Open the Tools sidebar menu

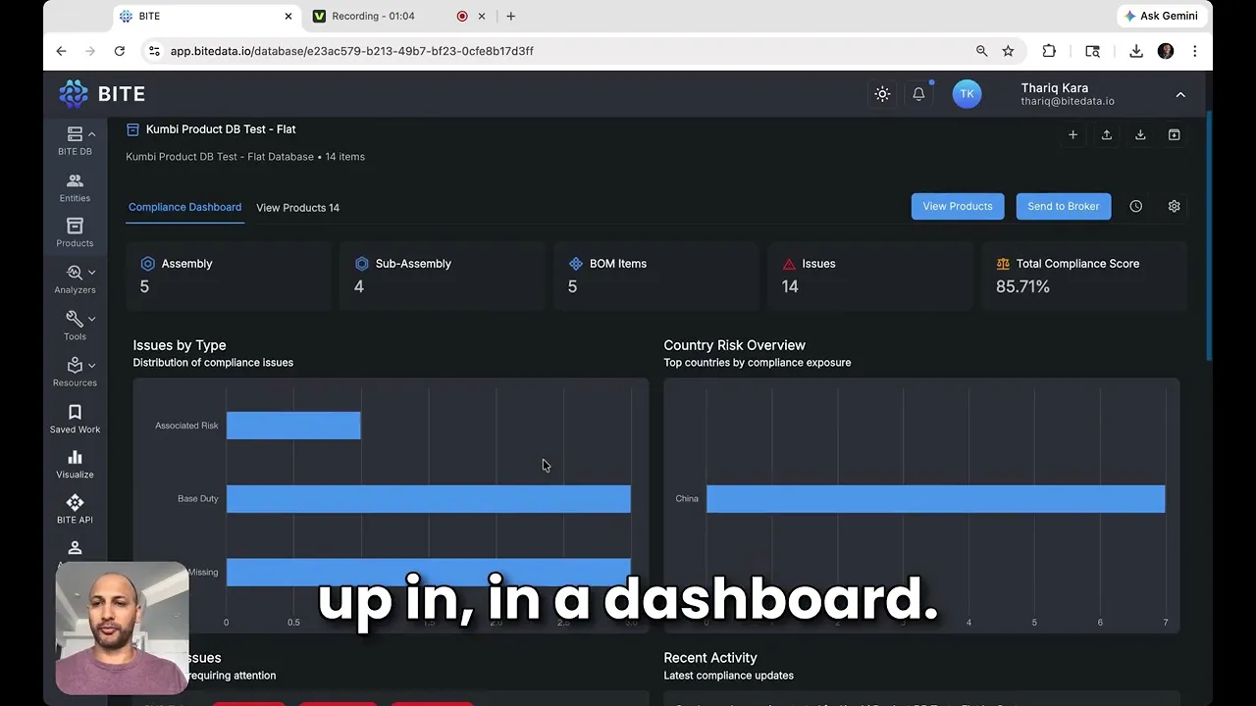(x=75, y=326)
